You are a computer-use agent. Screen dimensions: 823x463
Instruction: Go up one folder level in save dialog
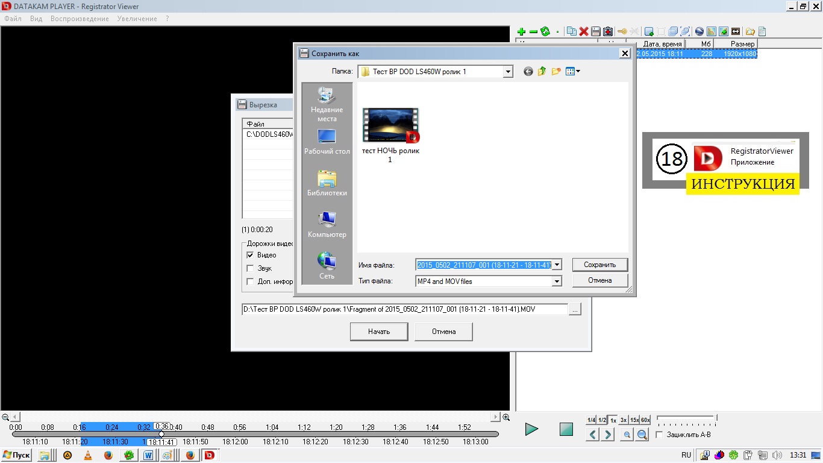[542, 72]
